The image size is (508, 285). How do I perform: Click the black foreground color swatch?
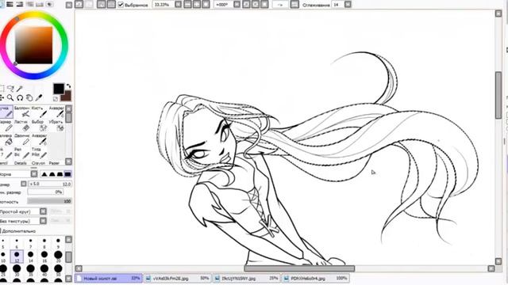59,89
